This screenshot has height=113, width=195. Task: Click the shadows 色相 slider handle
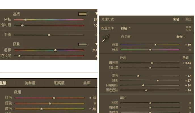[55, 50]
